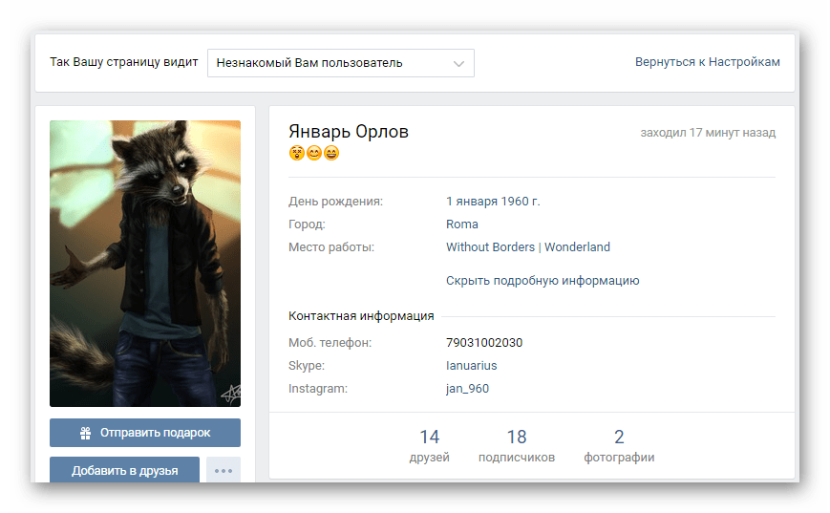Open birthday link '1 января'
830x513 pixels.
(472, 202)
